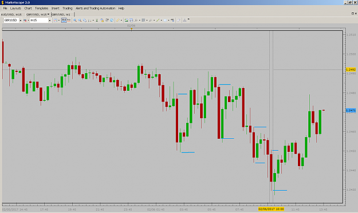Viewport: 358px width, 213px height.
Task: Click the m15 timeframe field
Action: click(39, 20)
